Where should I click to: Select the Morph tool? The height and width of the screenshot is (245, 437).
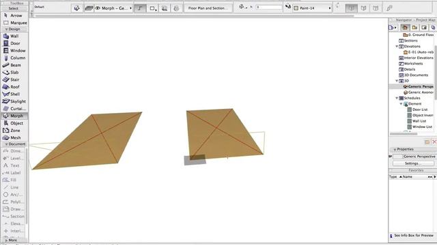pos(14,116)
